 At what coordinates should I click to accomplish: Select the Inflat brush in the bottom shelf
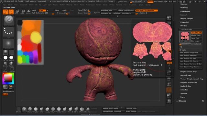pyautogui.click(x=41, y=110)
